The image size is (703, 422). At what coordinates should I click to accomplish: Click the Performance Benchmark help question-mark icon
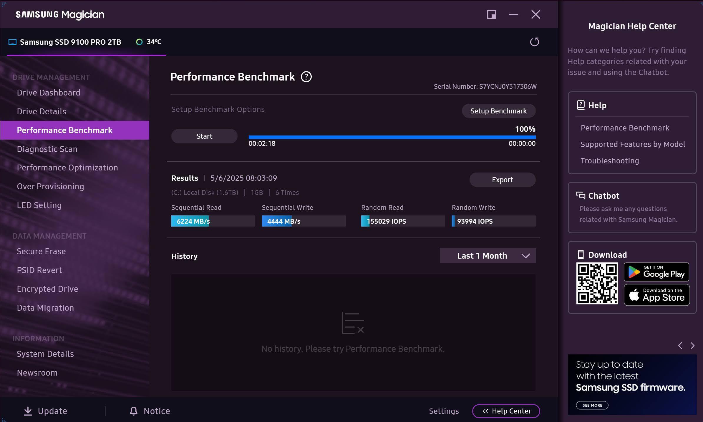[306, 77]
